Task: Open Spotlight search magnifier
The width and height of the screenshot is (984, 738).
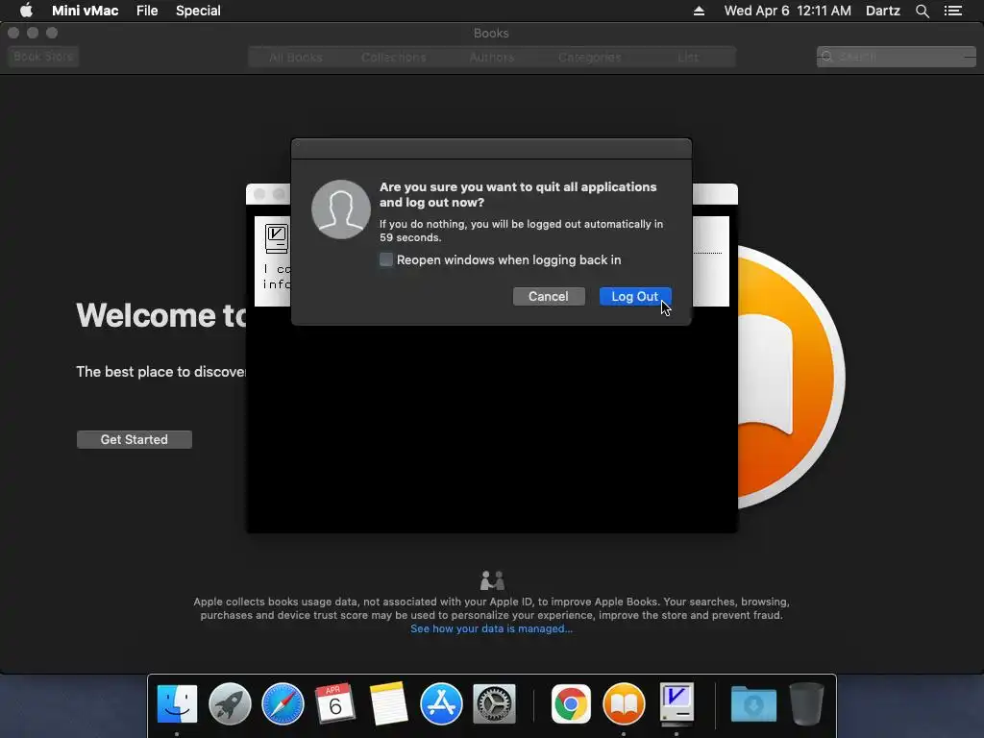Action: tap(922, 11)
